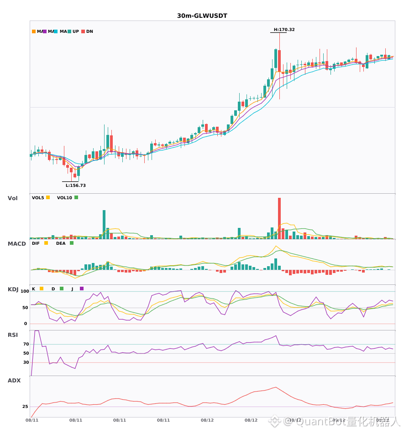The height and width of the screenshot is (433, 404).
Task: Click the RSI axis value 70
Action: (x=26, y=344)
